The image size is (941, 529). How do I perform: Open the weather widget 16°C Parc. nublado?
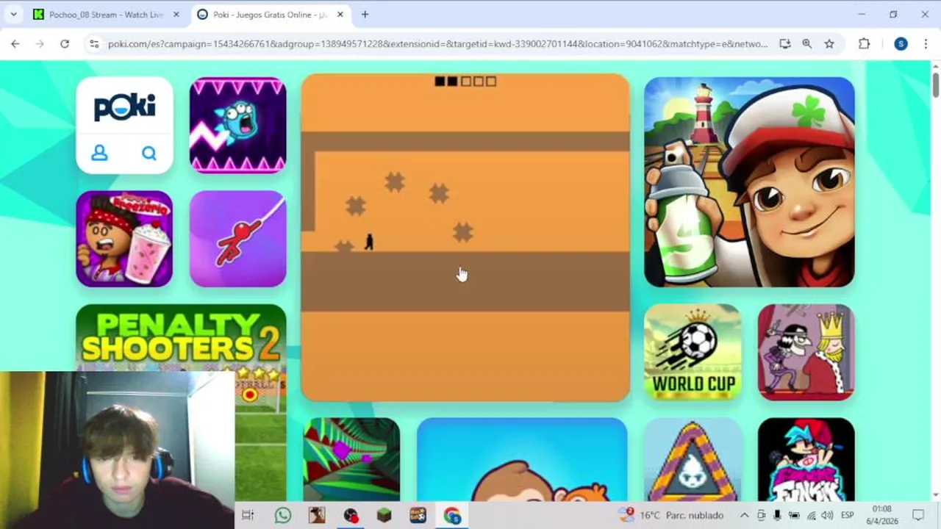click(x=671, y=515)
